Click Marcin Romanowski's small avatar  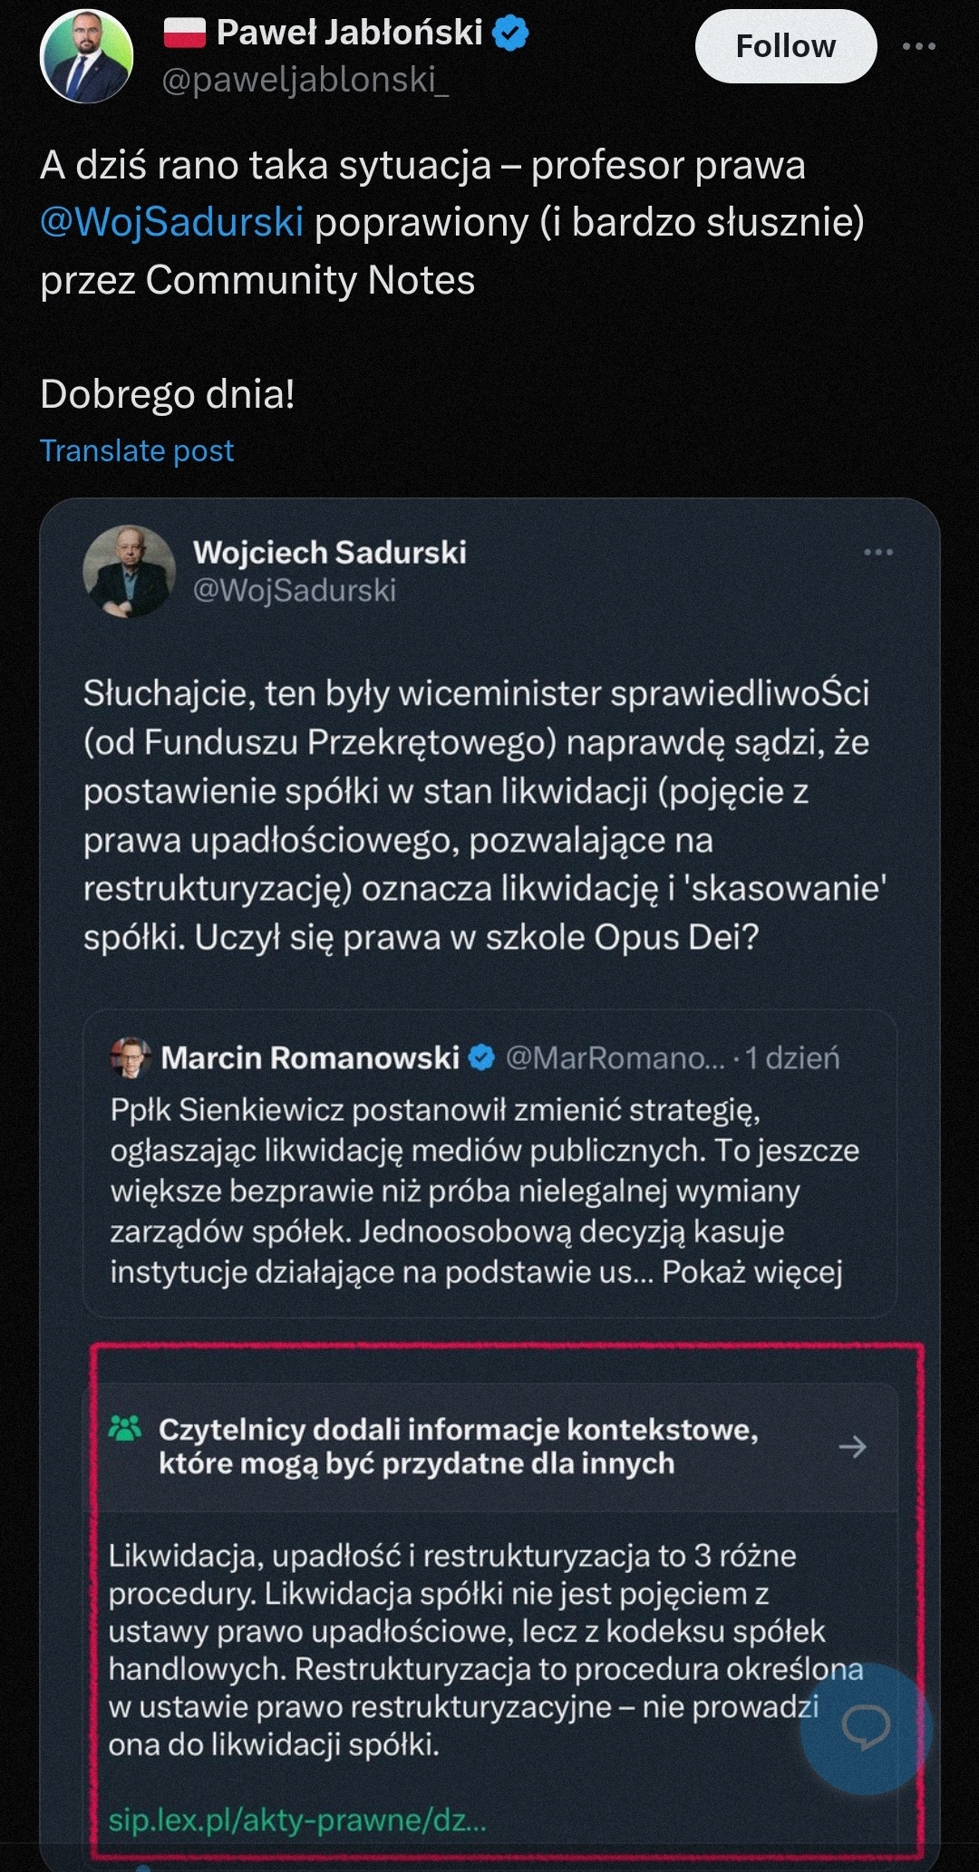click(131, 1057)
